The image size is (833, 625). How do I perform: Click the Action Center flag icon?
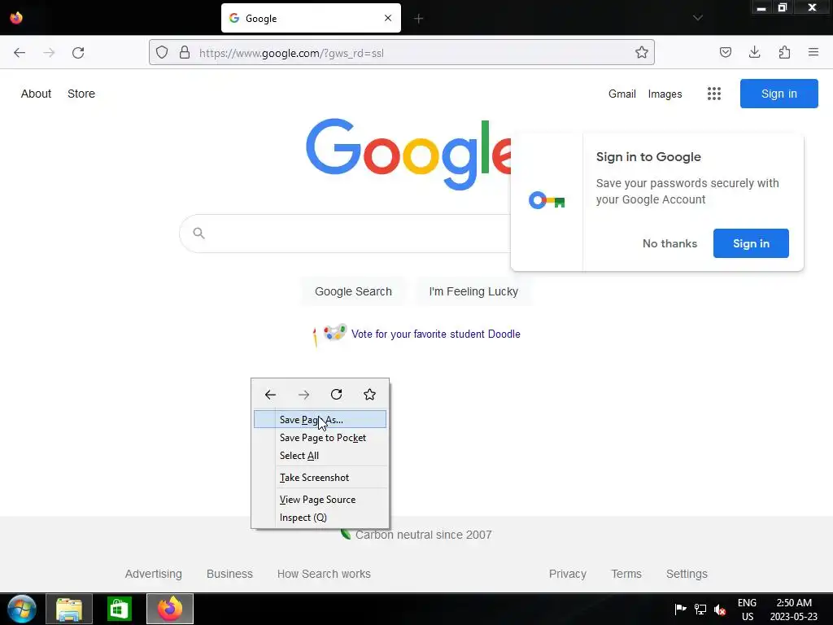tap(680, 609)
